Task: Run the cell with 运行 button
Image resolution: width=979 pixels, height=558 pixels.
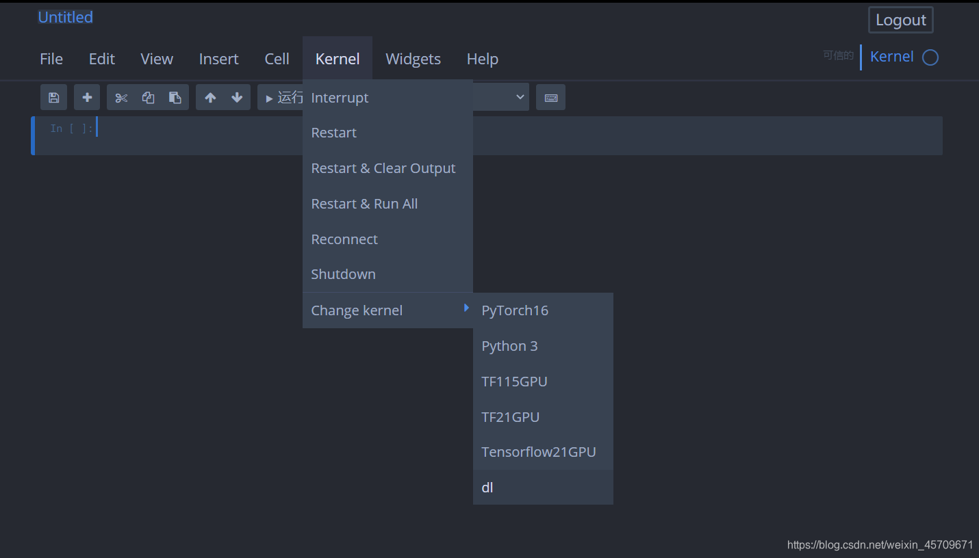Action: click(x=281, y=97)
